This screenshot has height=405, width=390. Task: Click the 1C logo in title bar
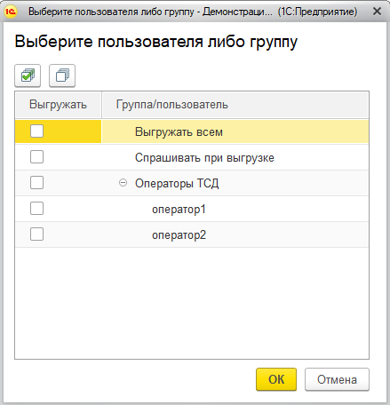[11, 12]
